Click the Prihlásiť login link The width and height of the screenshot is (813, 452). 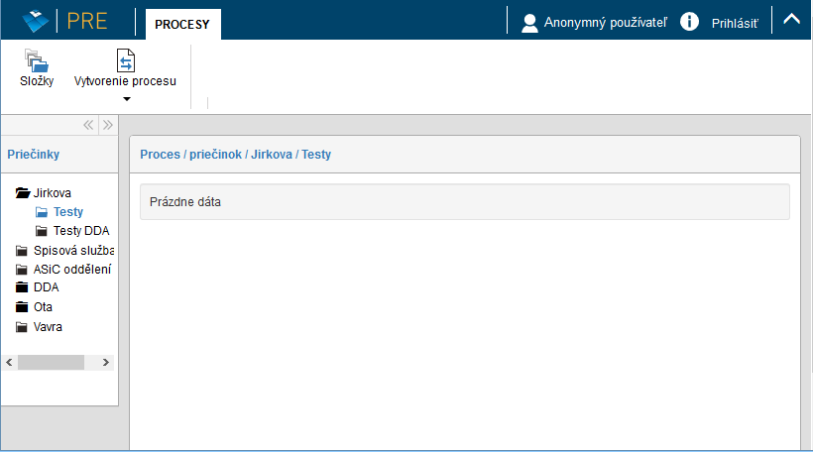tap(735, 24)
